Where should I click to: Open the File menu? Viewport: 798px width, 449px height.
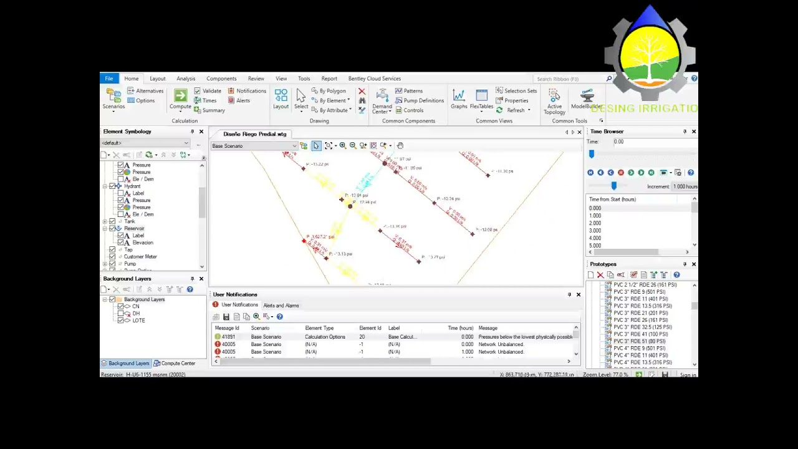[109, 79]
